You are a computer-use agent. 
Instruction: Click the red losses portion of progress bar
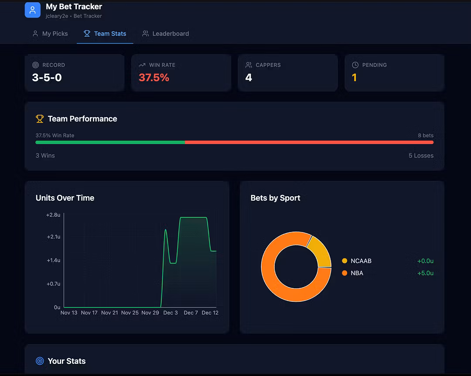tap(309, 142)
